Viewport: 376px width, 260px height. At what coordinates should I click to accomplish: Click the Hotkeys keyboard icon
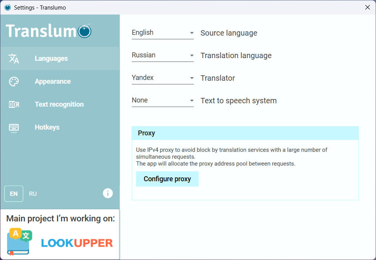[14, 128]
